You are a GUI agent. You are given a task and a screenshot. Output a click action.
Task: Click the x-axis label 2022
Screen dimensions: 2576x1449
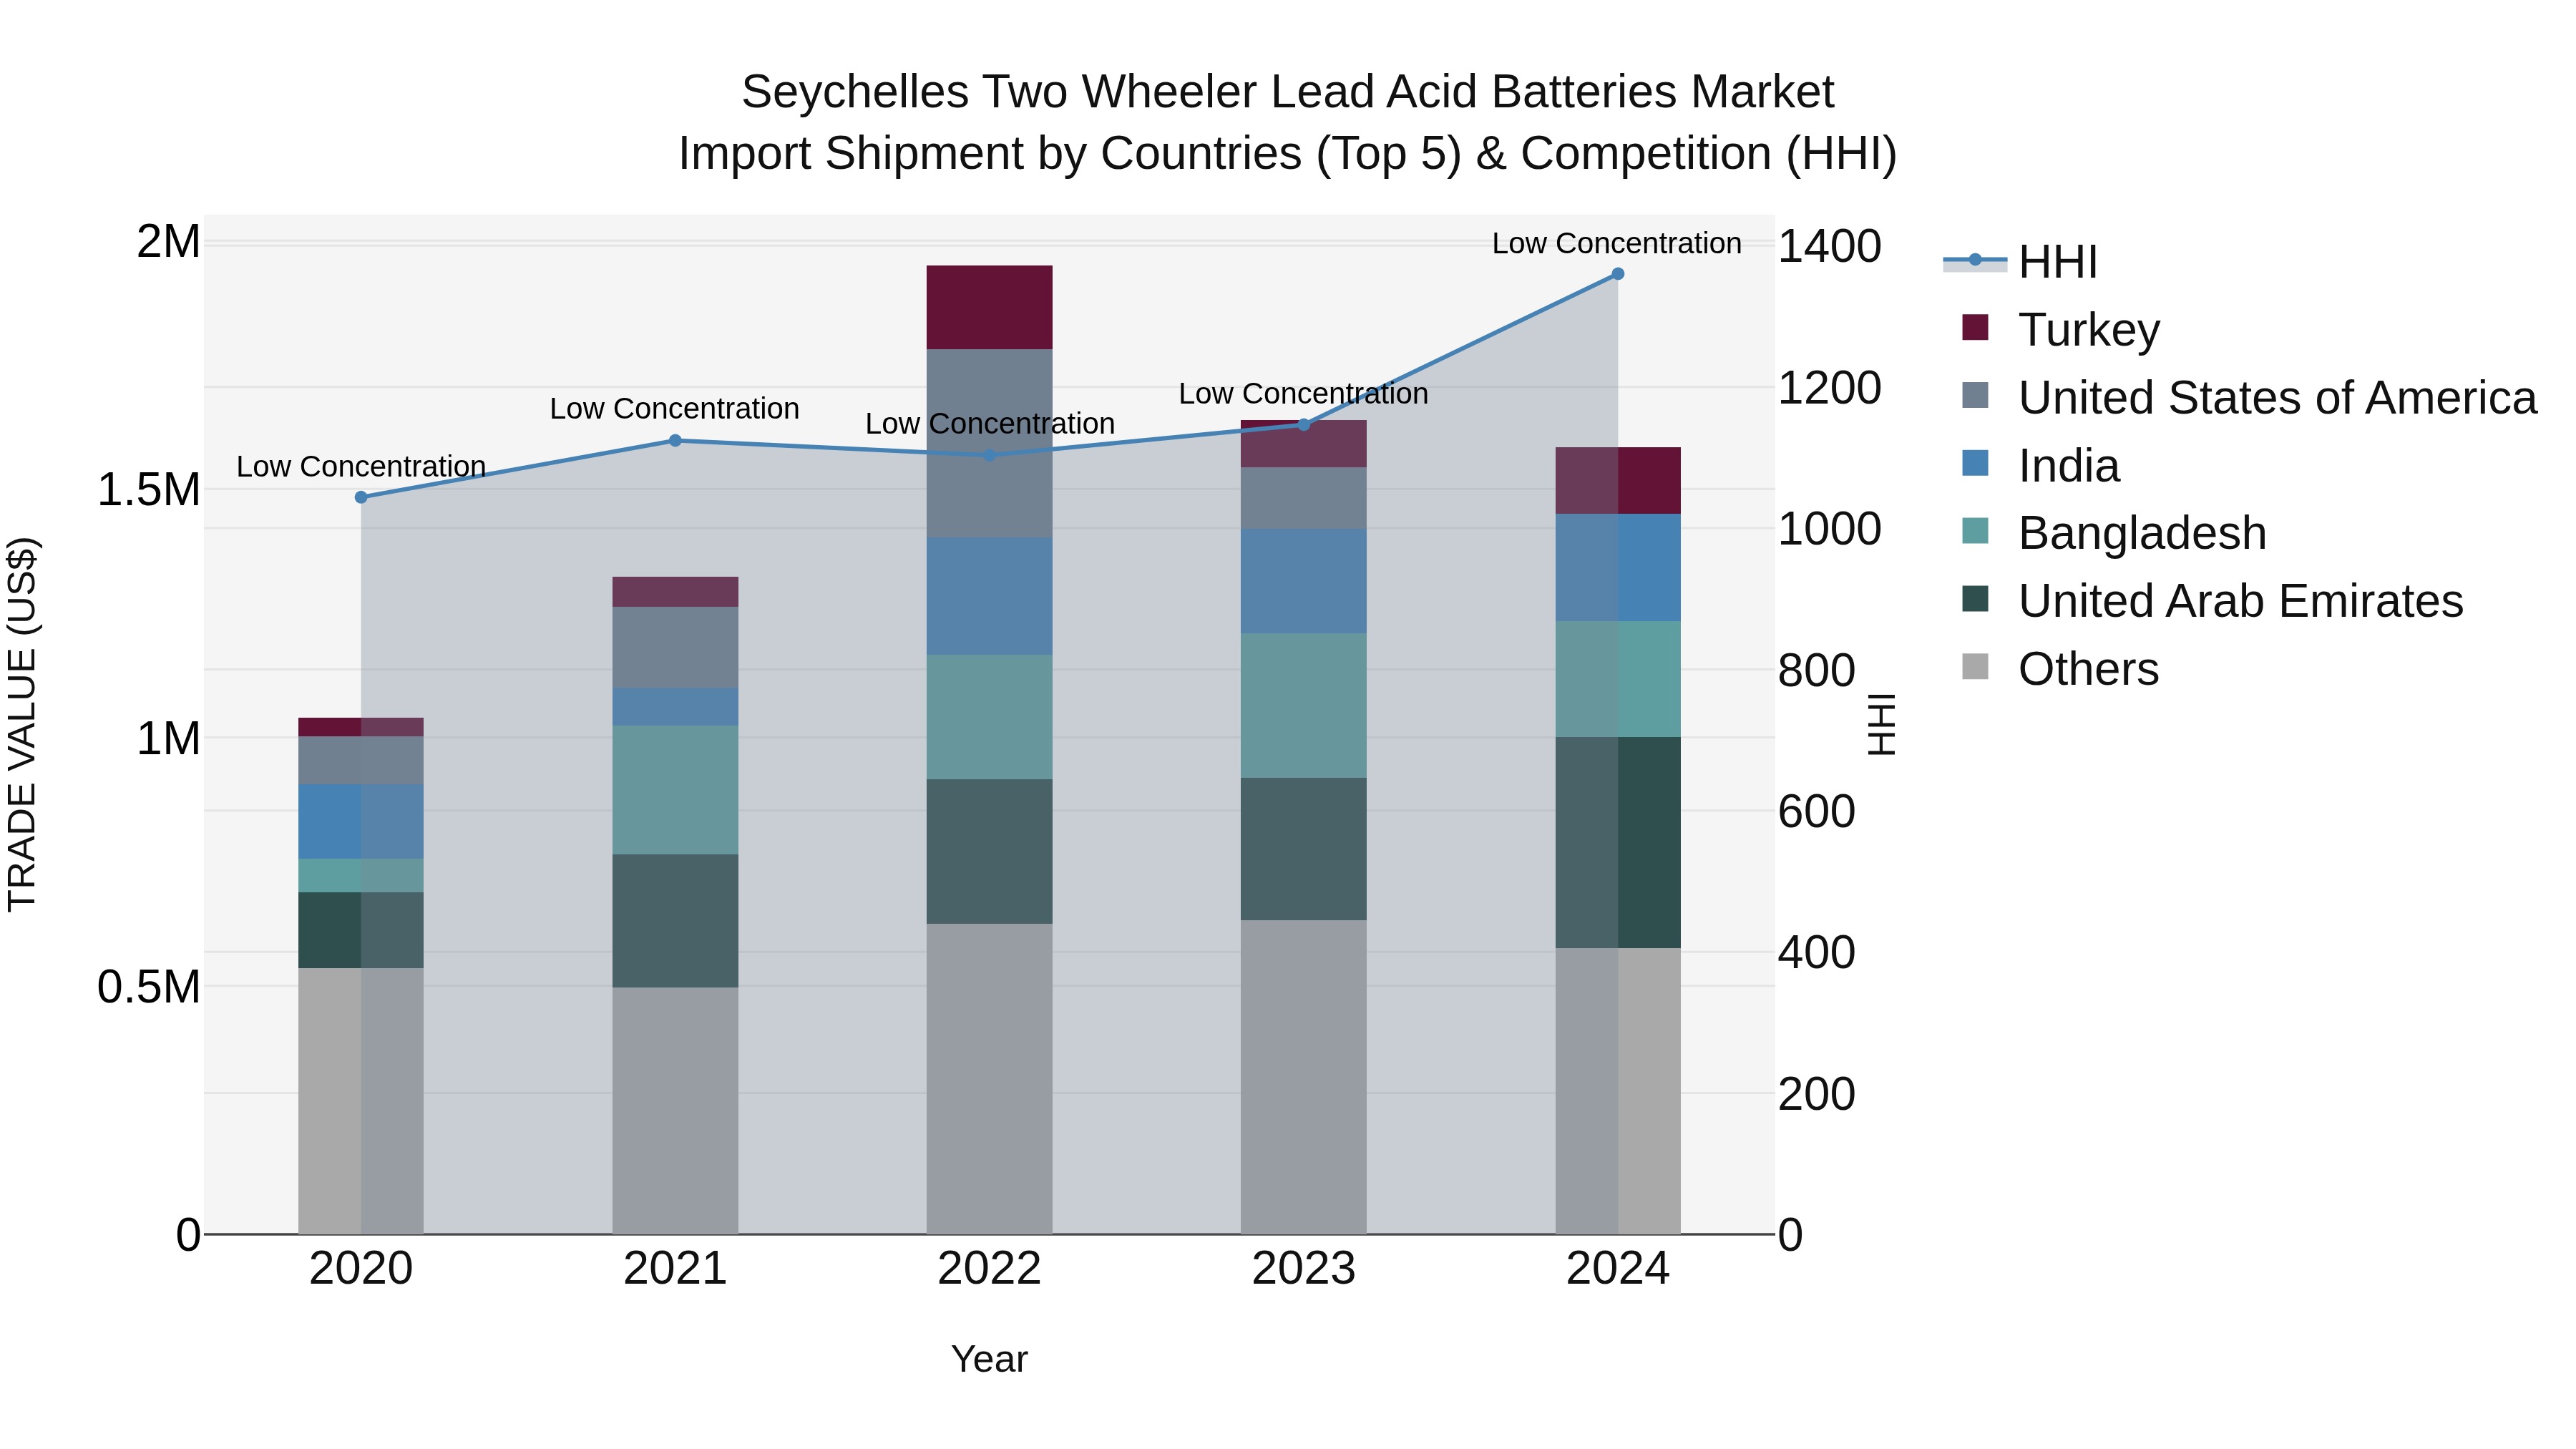pos(989,1269)
